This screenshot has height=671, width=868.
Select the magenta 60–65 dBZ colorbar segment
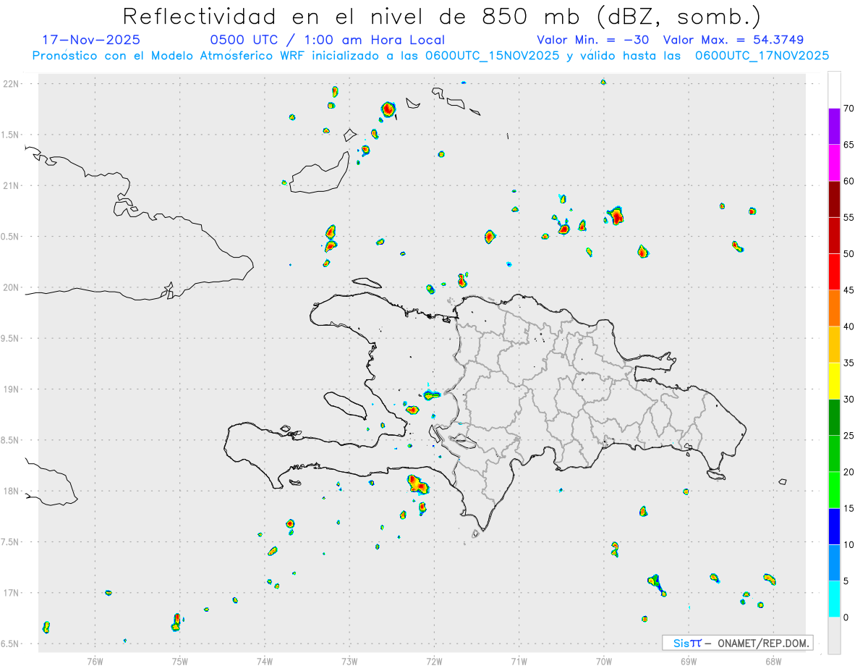pyautogui.click(x=834, y=164)
